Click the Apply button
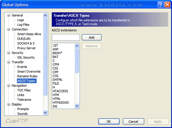The image size is (172, 128). (x=158, y=122)
